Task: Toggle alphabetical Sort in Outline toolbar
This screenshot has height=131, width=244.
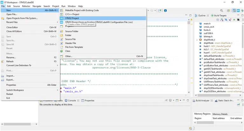Action: (222, 20)
